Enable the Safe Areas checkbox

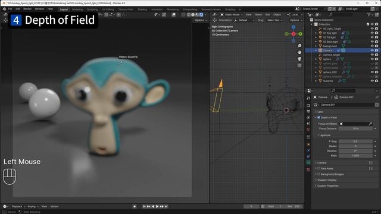(318, 168)
